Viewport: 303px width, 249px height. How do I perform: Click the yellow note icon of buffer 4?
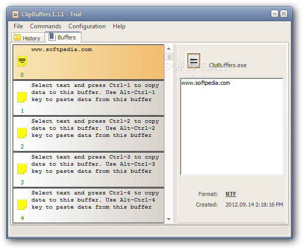[x=22, y=205]
